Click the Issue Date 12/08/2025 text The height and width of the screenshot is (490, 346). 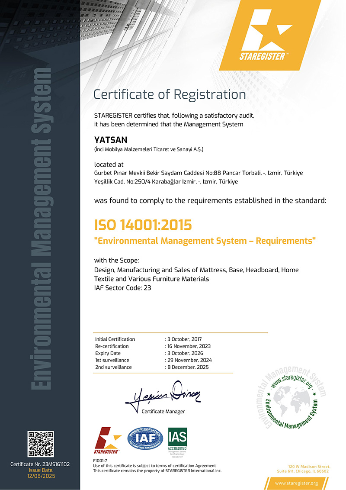point(41,473)
